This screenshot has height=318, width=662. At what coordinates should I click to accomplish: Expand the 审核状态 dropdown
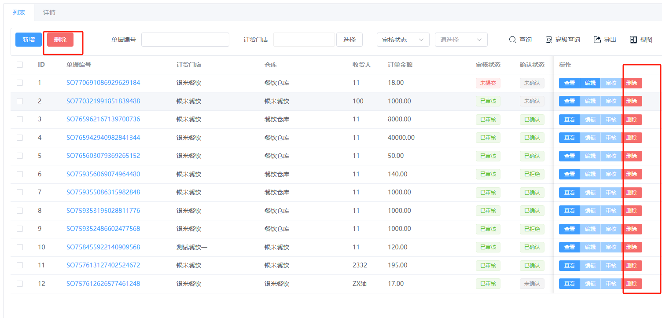tap(403, 40)
